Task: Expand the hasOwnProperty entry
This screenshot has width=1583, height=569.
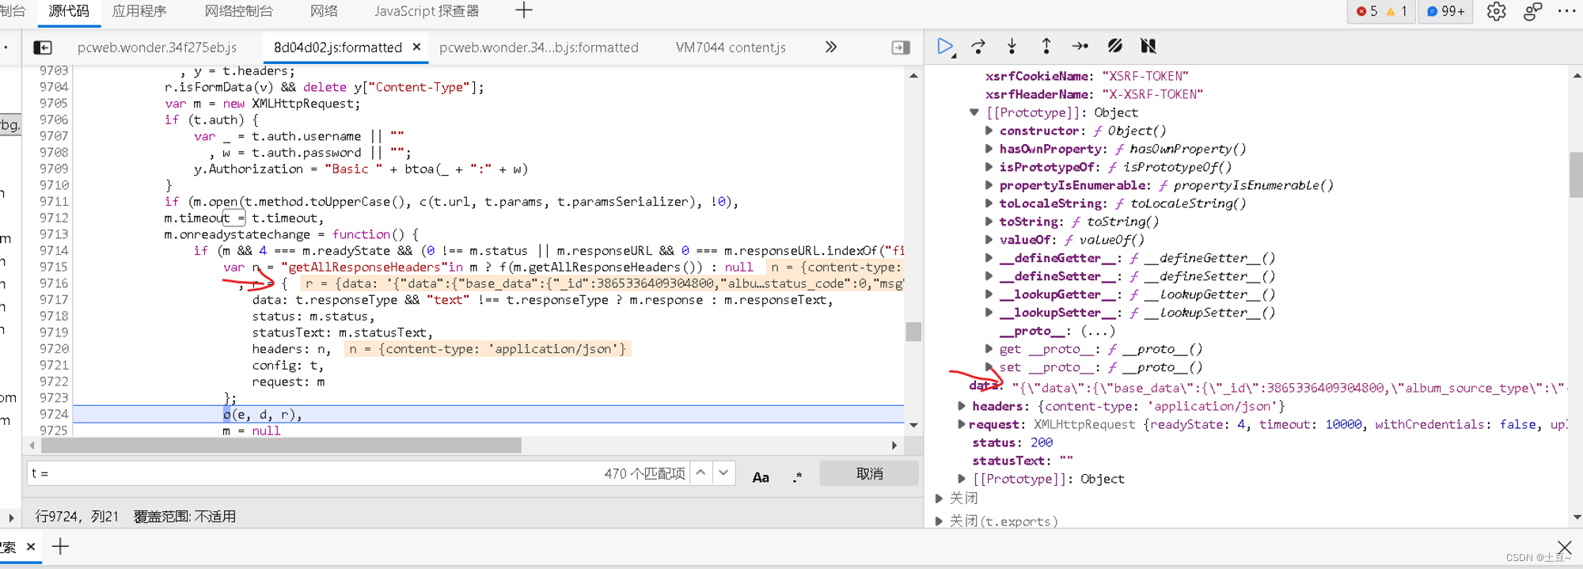Action: [989, 149]
